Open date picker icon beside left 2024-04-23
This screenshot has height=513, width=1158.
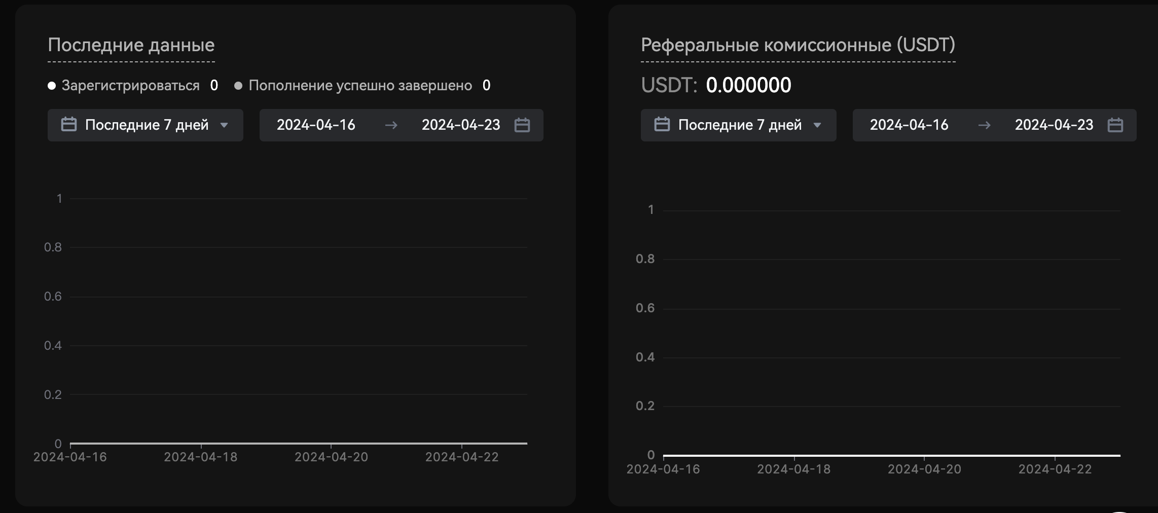coord(522,125)
